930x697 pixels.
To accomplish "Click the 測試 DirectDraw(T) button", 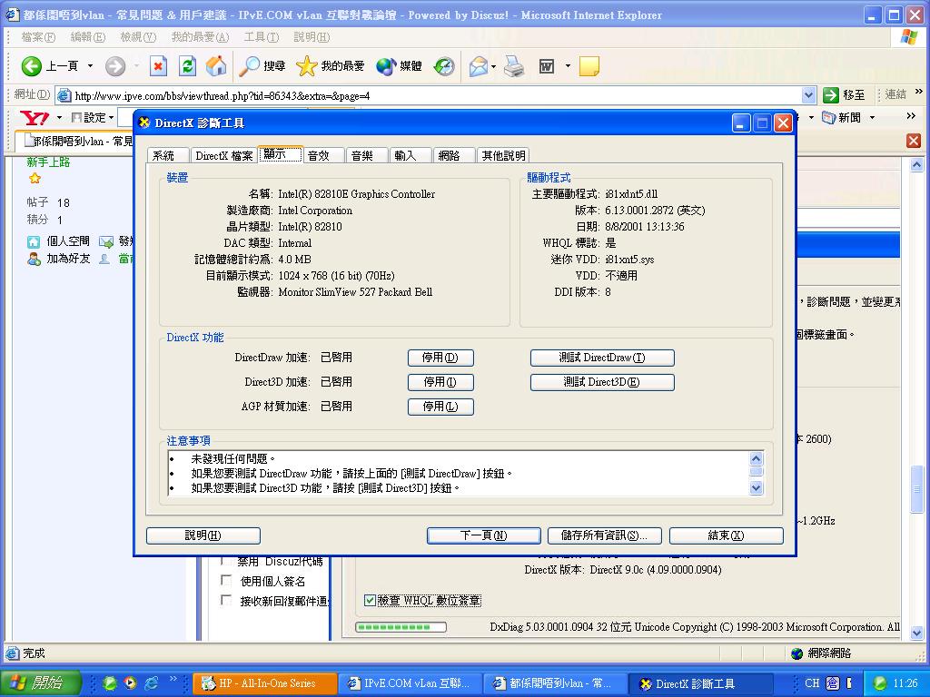I will 602,358.
